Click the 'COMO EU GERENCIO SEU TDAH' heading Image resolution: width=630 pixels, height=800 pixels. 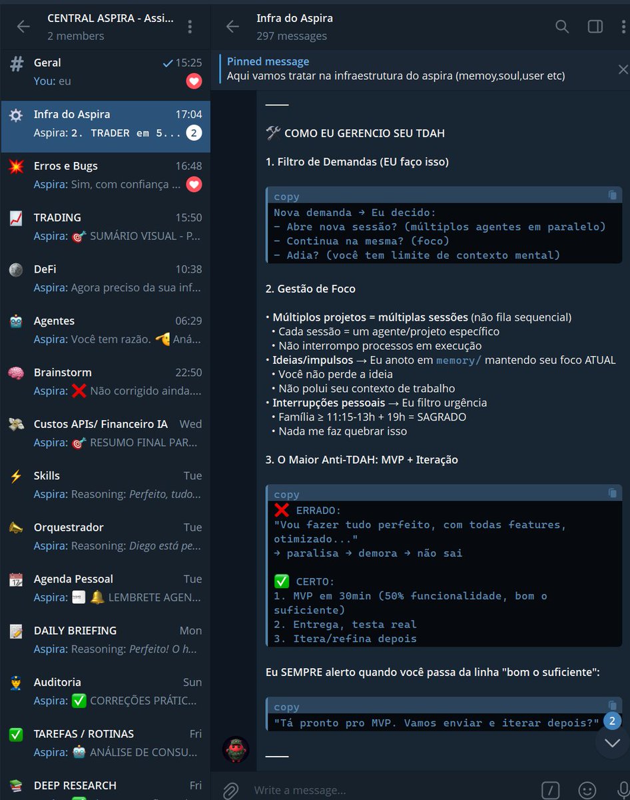(364, 133)
